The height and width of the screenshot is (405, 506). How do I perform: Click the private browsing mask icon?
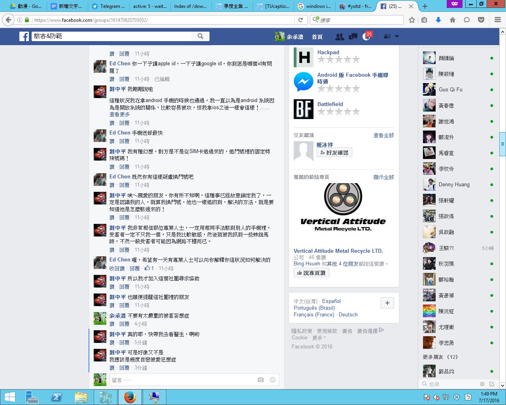(x=455, y=4)
